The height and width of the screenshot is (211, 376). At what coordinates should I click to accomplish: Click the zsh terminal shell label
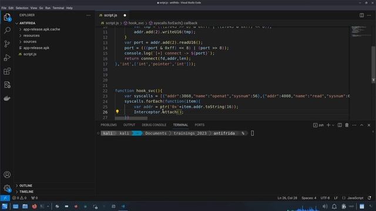(x=318, y=125)
